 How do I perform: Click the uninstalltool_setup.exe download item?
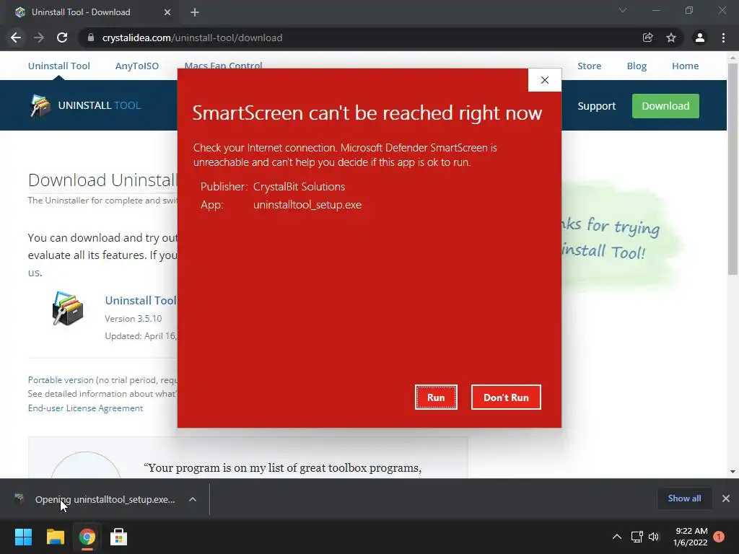pyautogui.click(x=96, y=499)
